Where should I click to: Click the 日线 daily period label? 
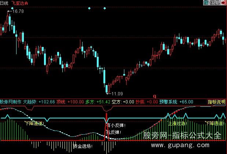tap(4, 3)
